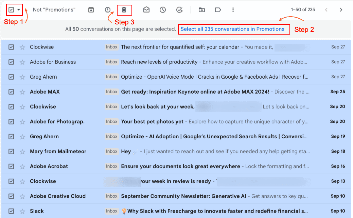
Task: Open 'Optimize - AI Adoption' email
Action: (214, 136)
